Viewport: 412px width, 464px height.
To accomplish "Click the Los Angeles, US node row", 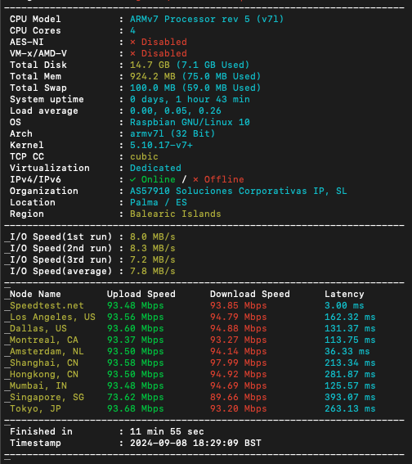I will pyautogui.click(x=192, y=318).
